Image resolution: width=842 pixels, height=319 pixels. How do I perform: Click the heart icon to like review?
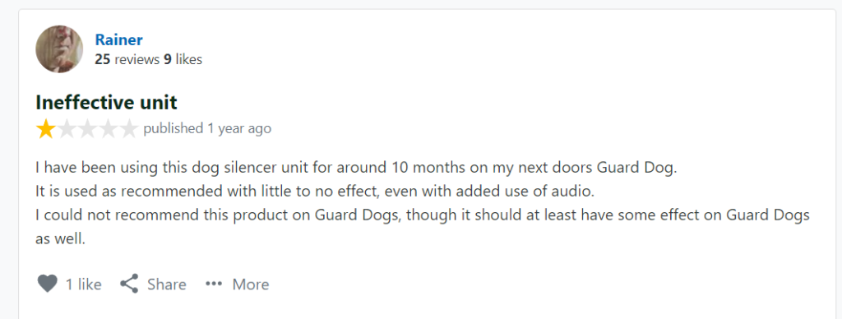[47, 284]
